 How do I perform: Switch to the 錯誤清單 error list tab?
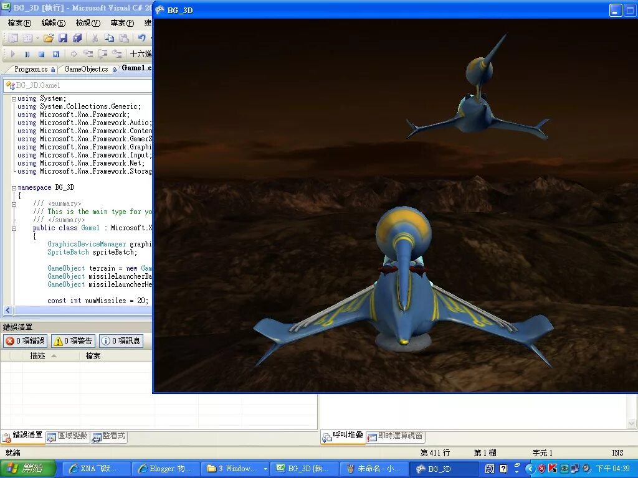pyautogui.click(x=23, y=436)
